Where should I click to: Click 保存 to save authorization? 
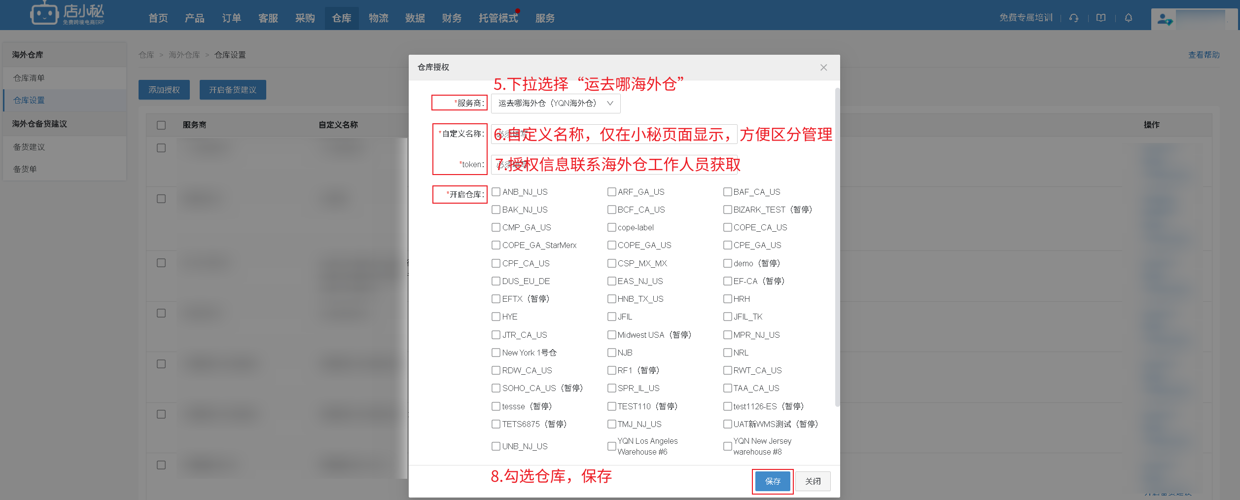[x=773, y=481]
